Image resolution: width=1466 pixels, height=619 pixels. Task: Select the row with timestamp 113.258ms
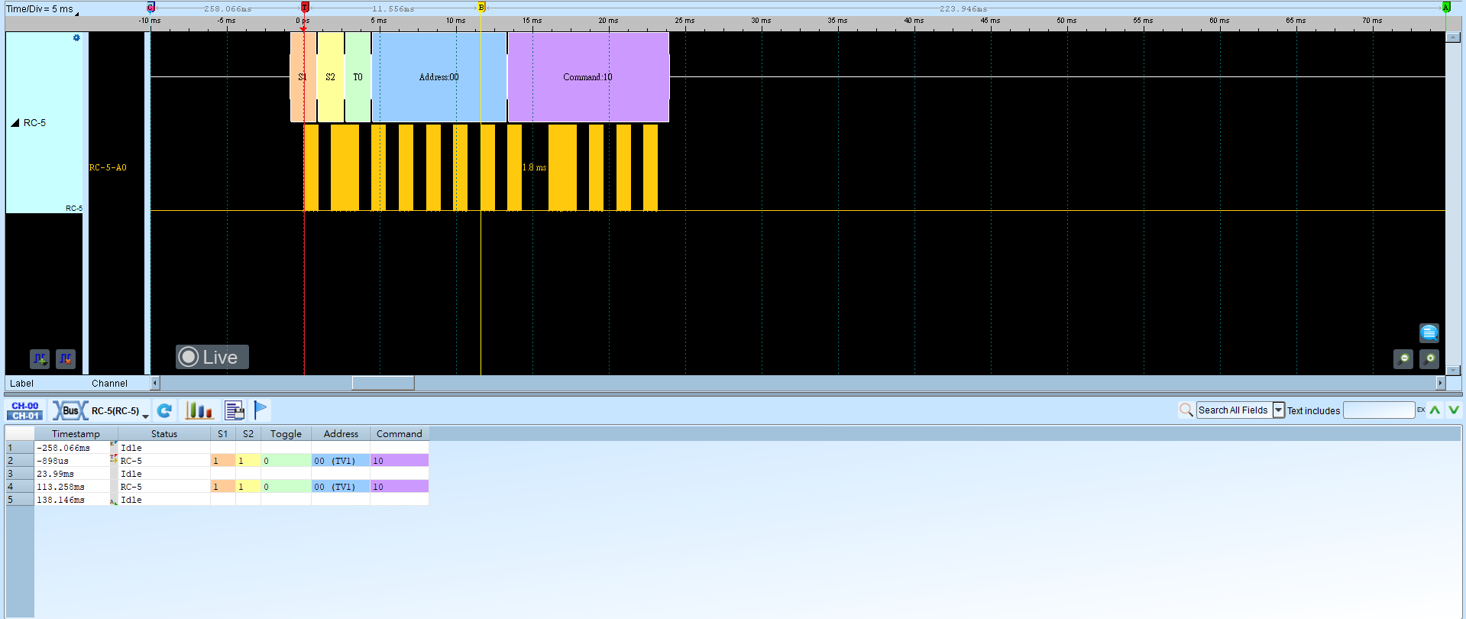coord(231,487)
